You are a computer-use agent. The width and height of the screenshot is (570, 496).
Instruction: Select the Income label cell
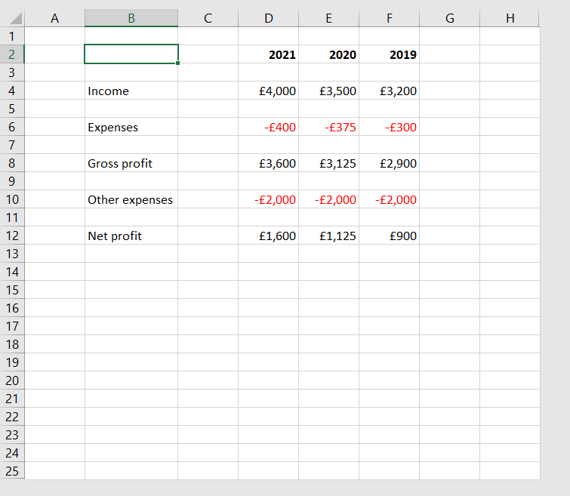coord(131,91)
